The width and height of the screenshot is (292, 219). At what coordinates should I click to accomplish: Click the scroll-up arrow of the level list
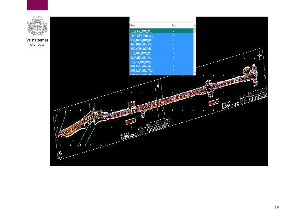[195, 25]
